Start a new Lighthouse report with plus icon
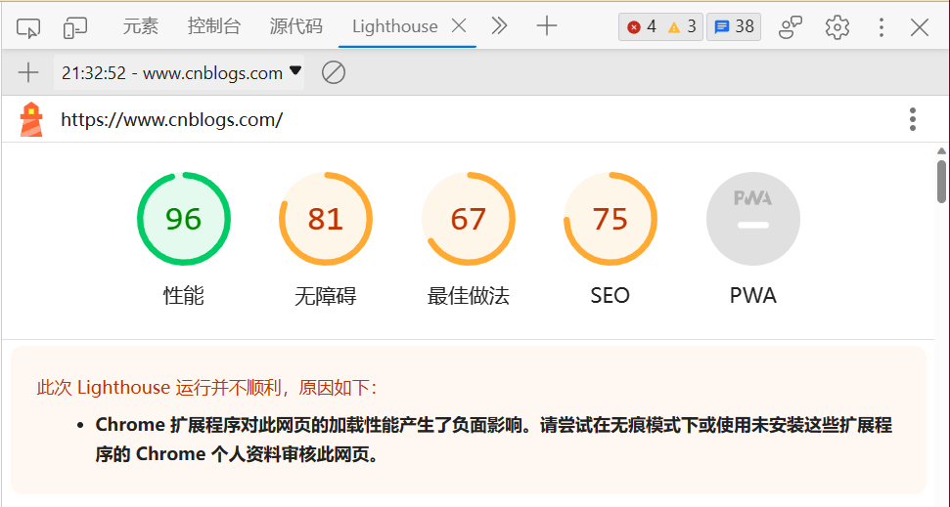Viewport: 950px width, 507px height. [x=28, y=72]
